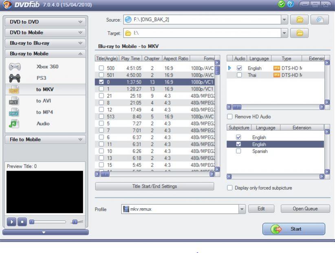Check the title 500 checkbox
This screenshot has height=253, width=335.
point(101,68)
